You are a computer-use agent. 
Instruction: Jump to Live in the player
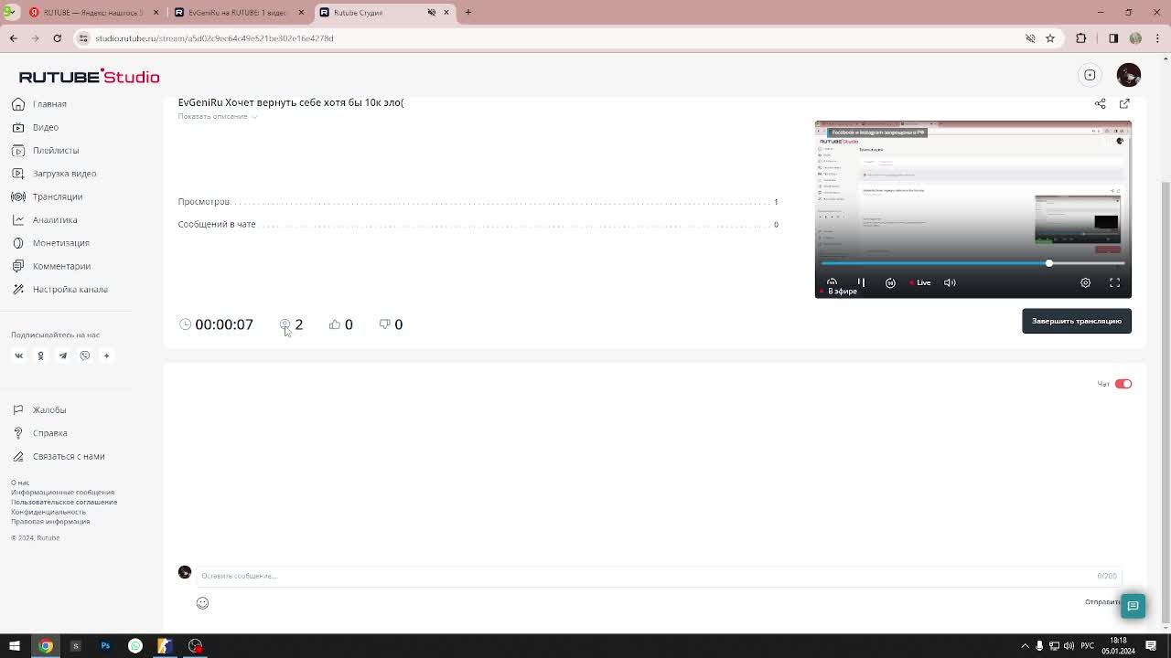920,282
